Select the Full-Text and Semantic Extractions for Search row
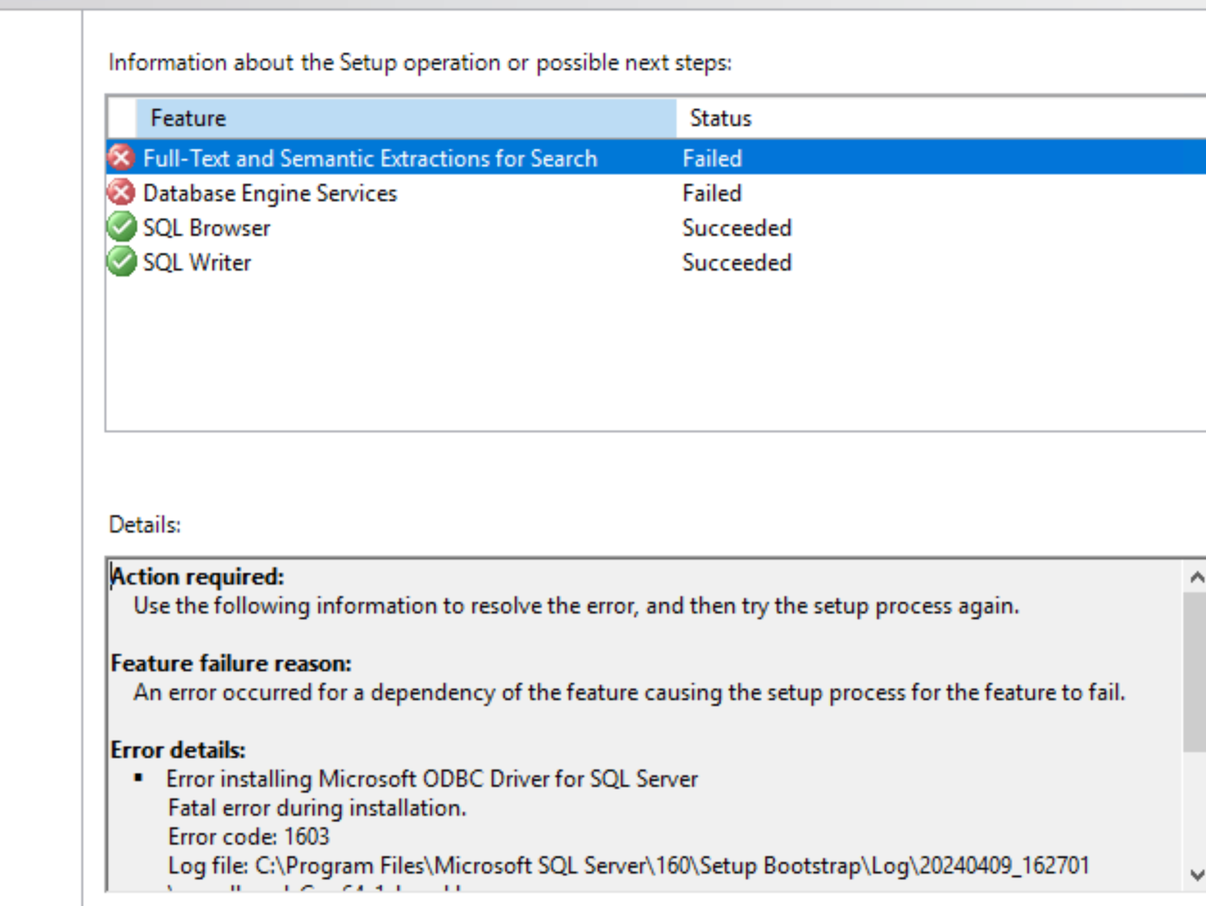Image resolution: width=1206 pixels, height=906 pixels. tap(370, 159)
